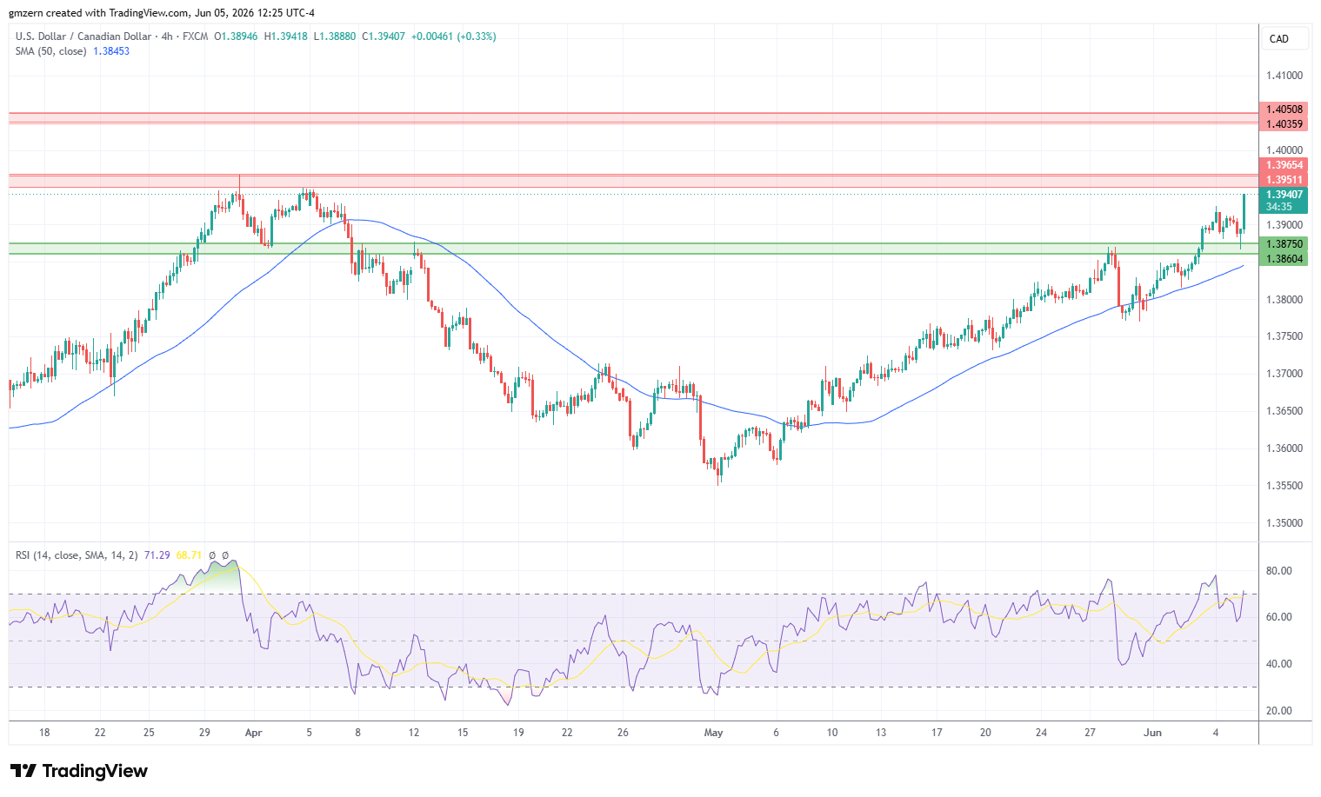Click the 1.36000 price axis level
The width and height of the screenshot is (1321, 797).
[x=1284, y=448]
